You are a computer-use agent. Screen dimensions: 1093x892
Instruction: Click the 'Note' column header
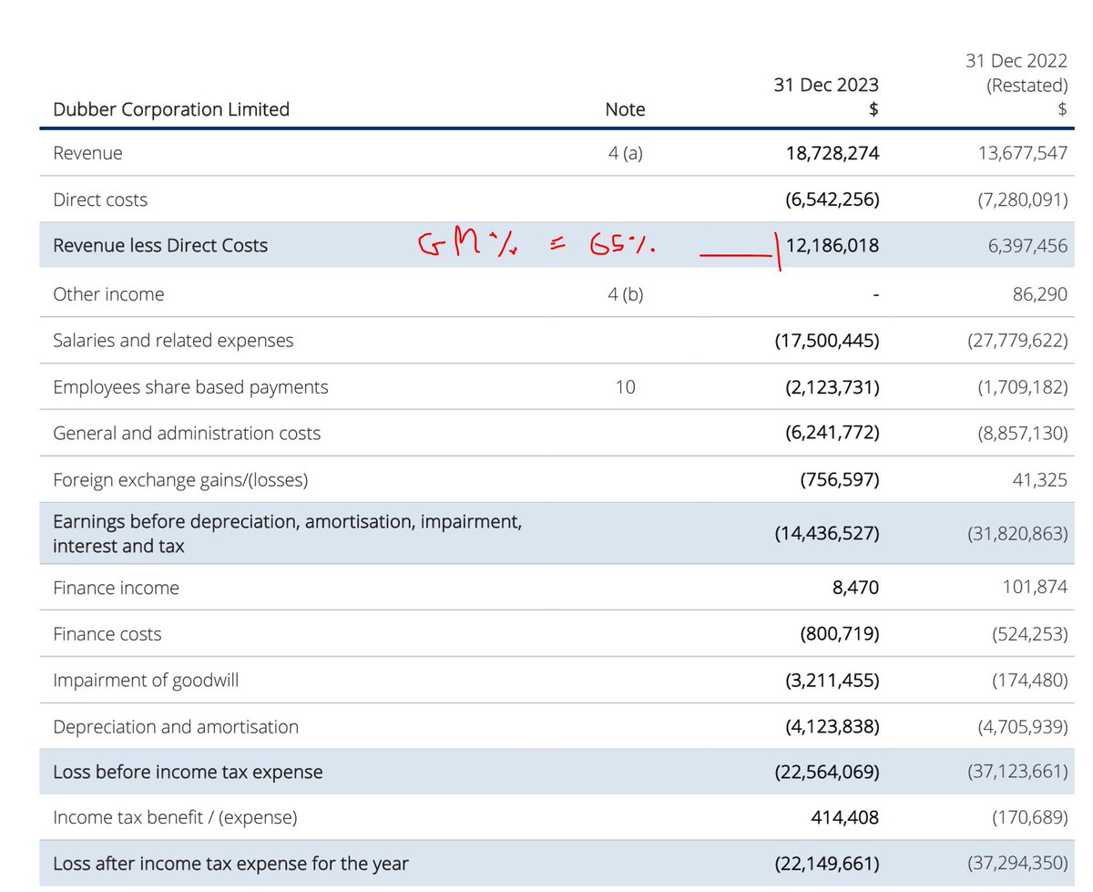click(625, 109)
